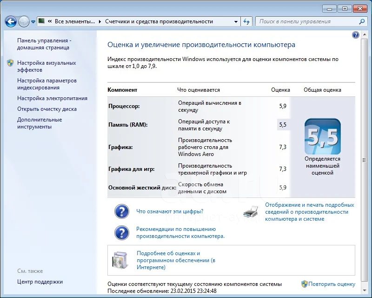This screenshot has height=298, width=372.
Task: Open recent pages dropdown next to nav arrows
Action: [33, 22]
